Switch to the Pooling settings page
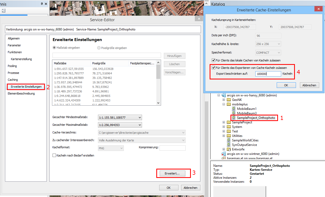 click(12, 66)
